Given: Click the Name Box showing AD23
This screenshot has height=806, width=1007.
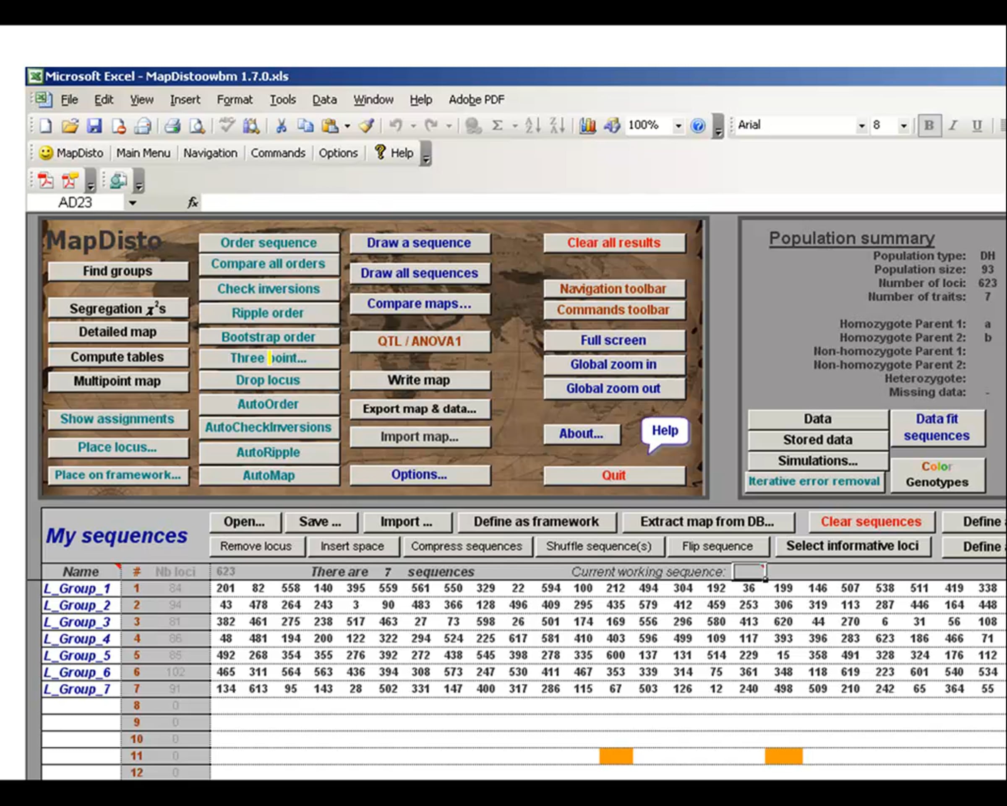Looking at the screenshot, I should click(x=75, y=203).
